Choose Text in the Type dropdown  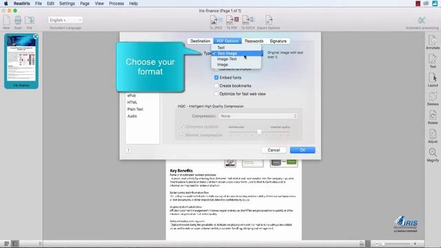point(236,48)
